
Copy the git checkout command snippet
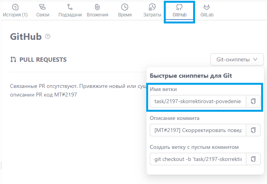tap(253, 159)
